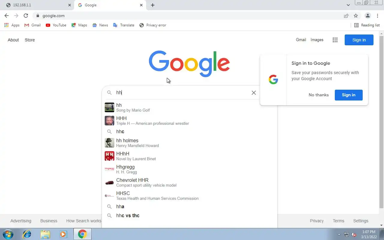Close the Google tab
This screenshot has width=384, height=240.
[141, 5]
